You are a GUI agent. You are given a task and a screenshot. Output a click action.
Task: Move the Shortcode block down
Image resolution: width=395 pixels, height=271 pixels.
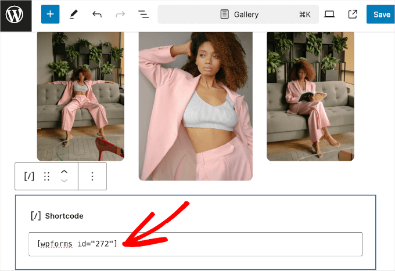64,180
